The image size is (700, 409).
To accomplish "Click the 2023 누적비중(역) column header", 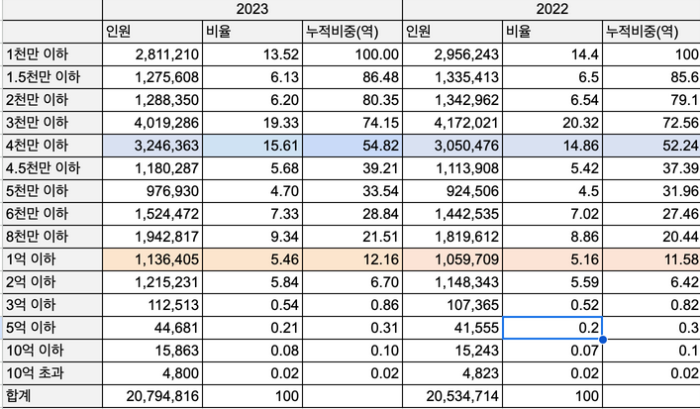I will point(352,32).
